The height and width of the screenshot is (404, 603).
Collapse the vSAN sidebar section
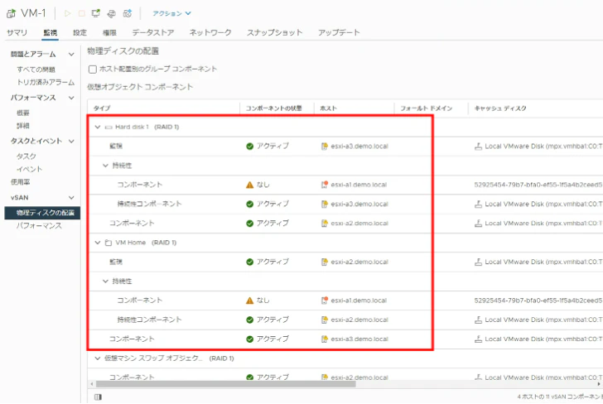[x=71, y=198]
